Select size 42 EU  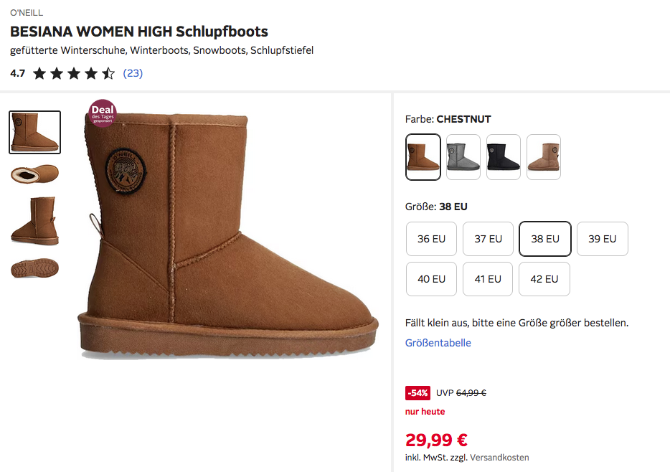coord(544,279)
